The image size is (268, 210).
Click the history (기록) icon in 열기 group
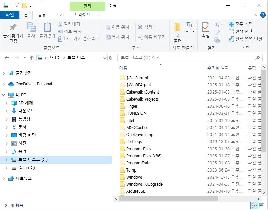point(217,41)
